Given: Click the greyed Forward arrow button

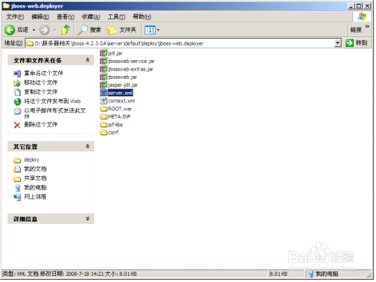Looking at the screenshot, I should (44, 30).
